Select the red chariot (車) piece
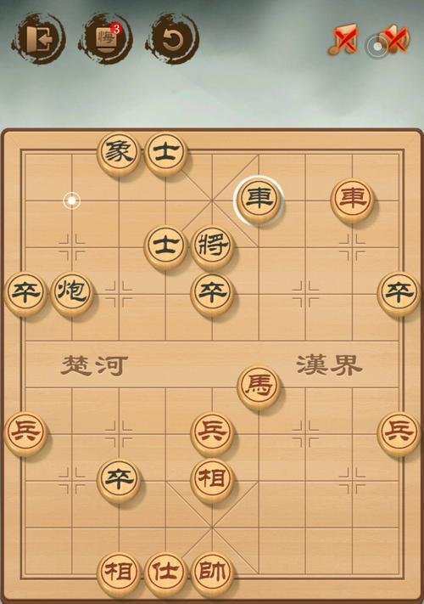424x604 pixels. [x=352, y=200]
